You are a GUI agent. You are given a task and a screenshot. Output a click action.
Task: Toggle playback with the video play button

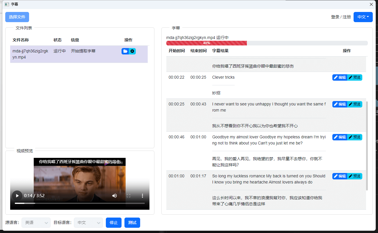tap(17, 196)
